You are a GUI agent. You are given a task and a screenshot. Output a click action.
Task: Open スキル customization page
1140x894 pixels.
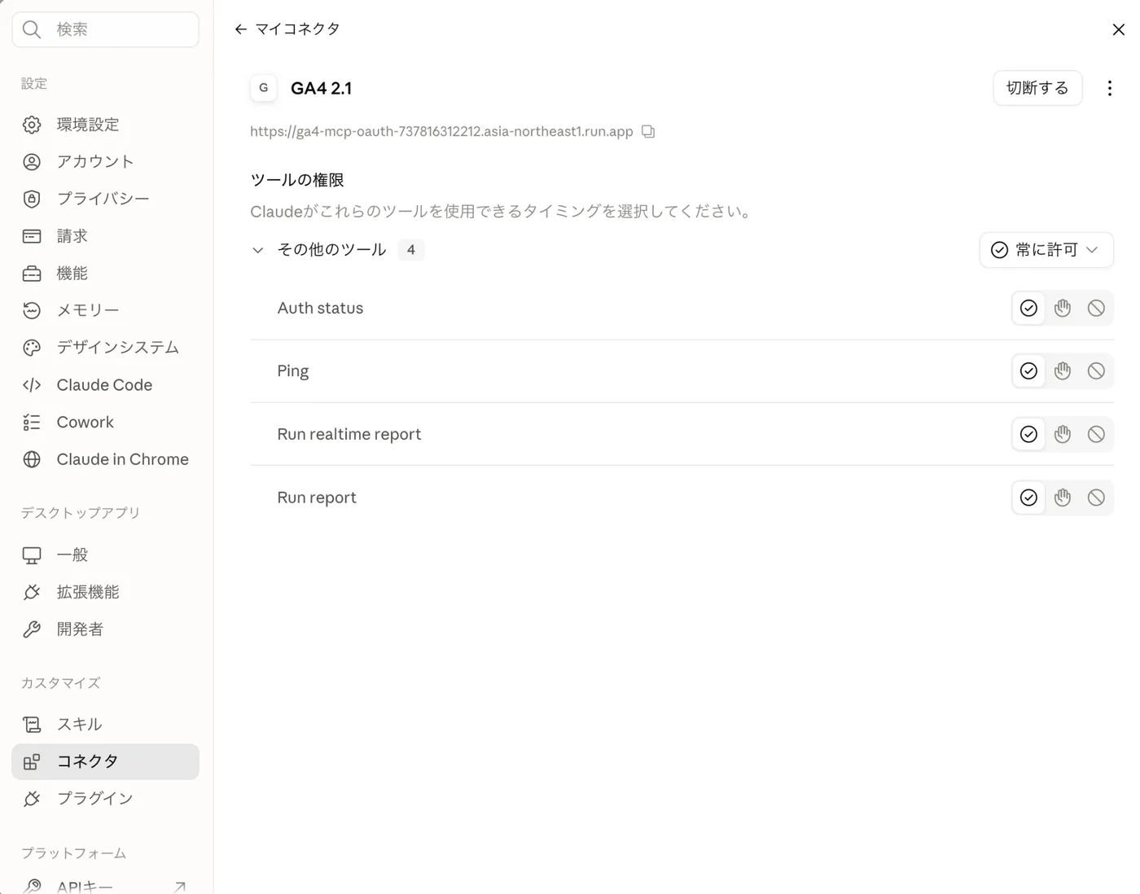105,725
